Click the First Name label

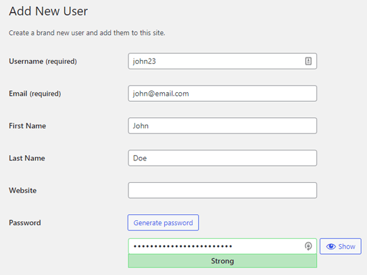28,126
